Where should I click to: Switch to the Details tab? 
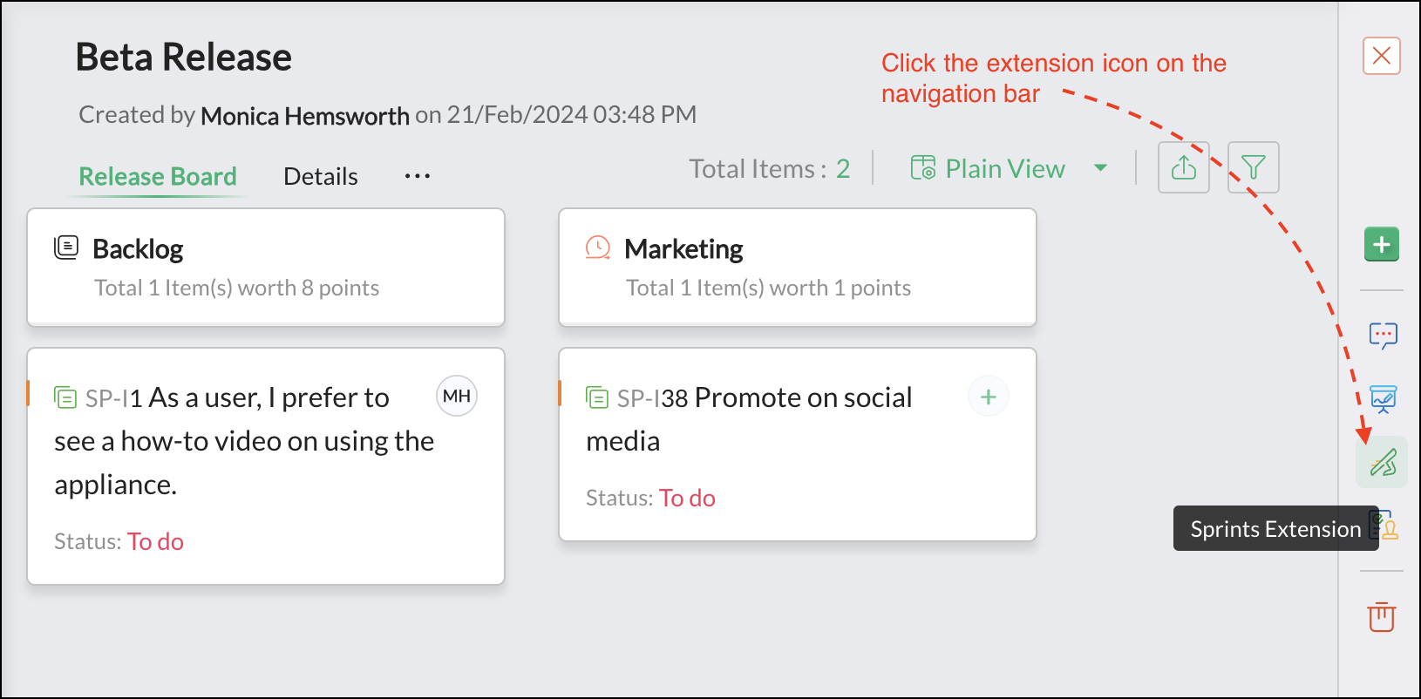click(x=321, y=176)
